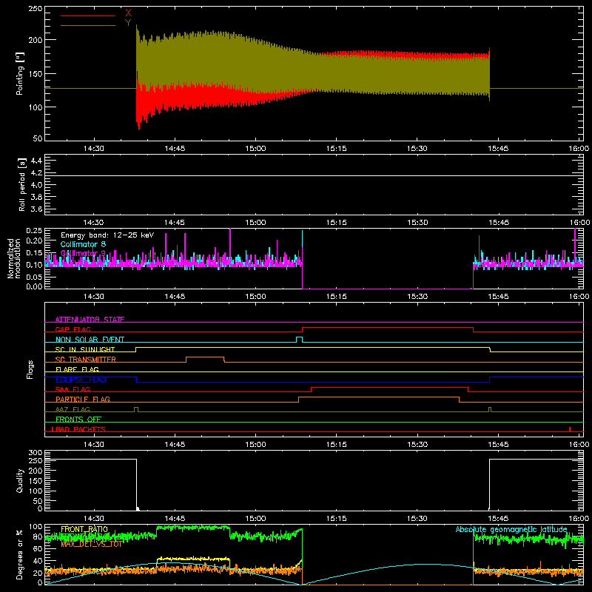592x592 pixels.
Task: Click the '150' tick on Quality axis
Action: [x=35, y=481]
